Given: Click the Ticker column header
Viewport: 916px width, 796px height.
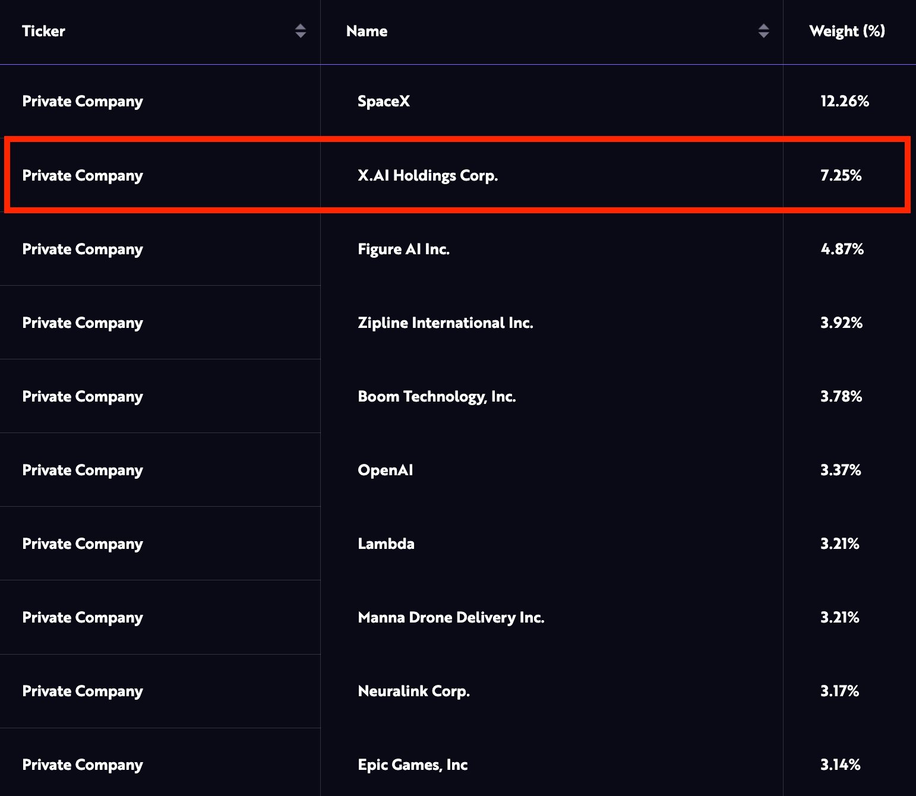Looking at the screenshot, I should pos(43,31).
